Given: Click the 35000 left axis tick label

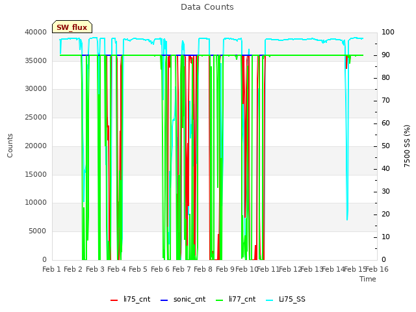Looking at the screenshot, I should click(36, 60).
